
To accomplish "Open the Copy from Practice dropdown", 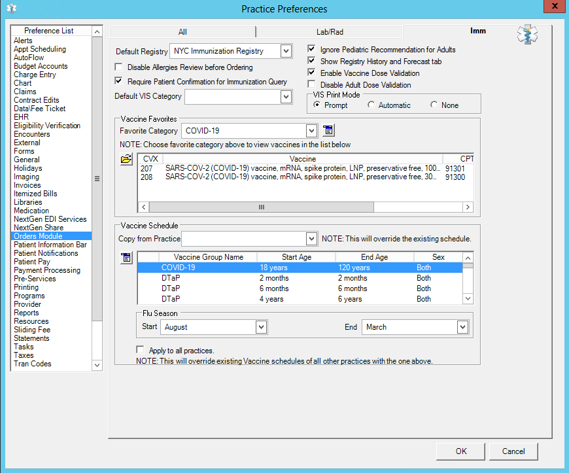I will click(x=311, y=239).
